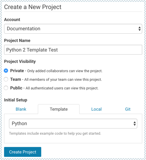The height and width of the screenshot is (160, 146).
Task: Enable the Public visibility radio button
Action: coord(6,88)
